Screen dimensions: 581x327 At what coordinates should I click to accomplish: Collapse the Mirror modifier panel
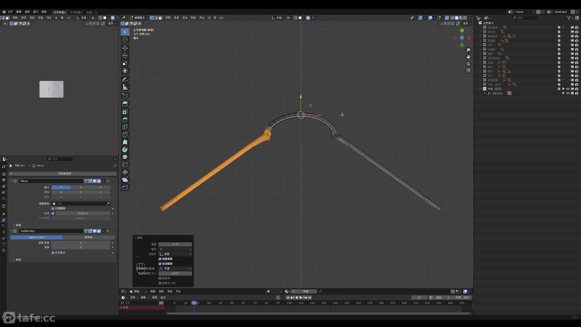[x=11, y=181]
